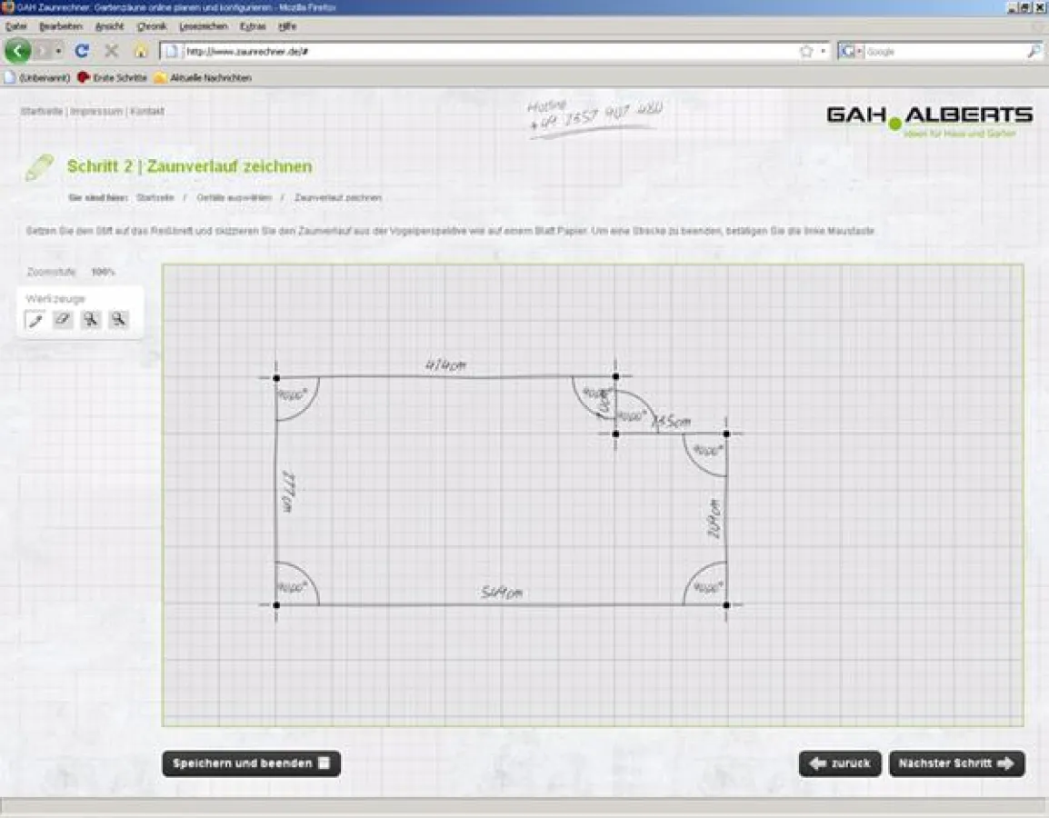Image resolution: width=1049 pixels, height=818 pixels.
Task: Click the second magnifier zoom tool
Action: click(x=119, y=319)
